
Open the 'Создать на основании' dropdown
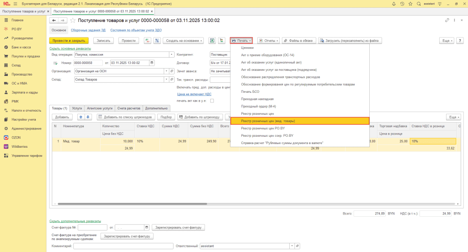(183, 41)
